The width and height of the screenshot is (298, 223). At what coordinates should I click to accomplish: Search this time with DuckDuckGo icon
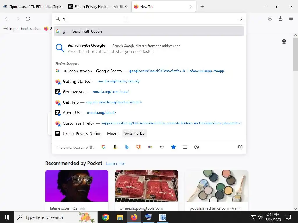point(138,147)
